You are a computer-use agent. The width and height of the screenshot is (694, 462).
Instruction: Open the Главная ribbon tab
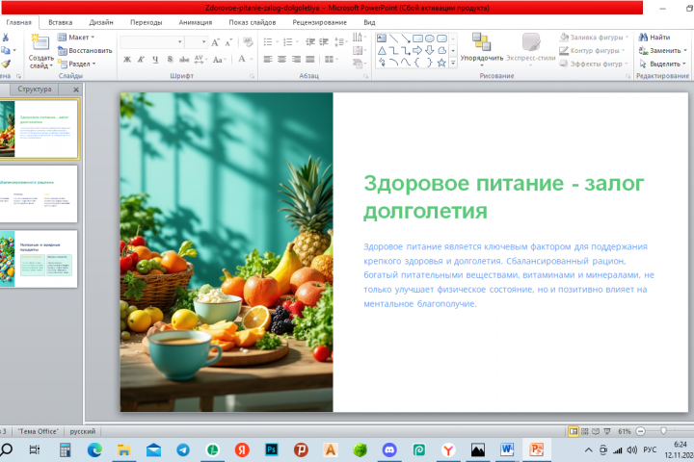point(19,22)
